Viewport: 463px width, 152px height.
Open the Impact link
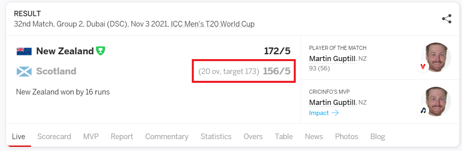[x=319, y=113]
